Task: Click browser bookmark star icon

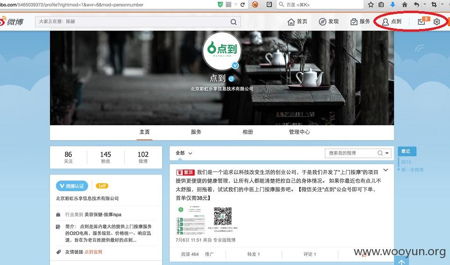Action: 371,4
